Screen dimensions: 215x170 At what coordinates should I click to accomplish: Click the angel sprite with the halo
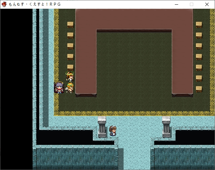(x=70, y=77)
